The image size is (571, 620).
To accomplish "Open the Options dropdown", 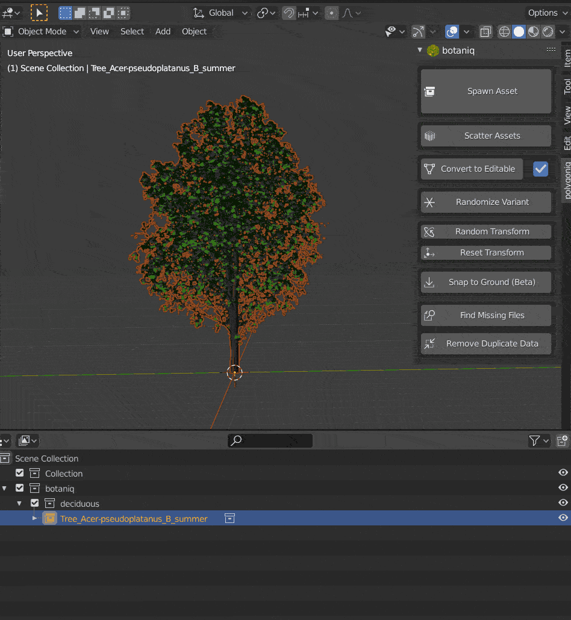I will coord(548,13).
